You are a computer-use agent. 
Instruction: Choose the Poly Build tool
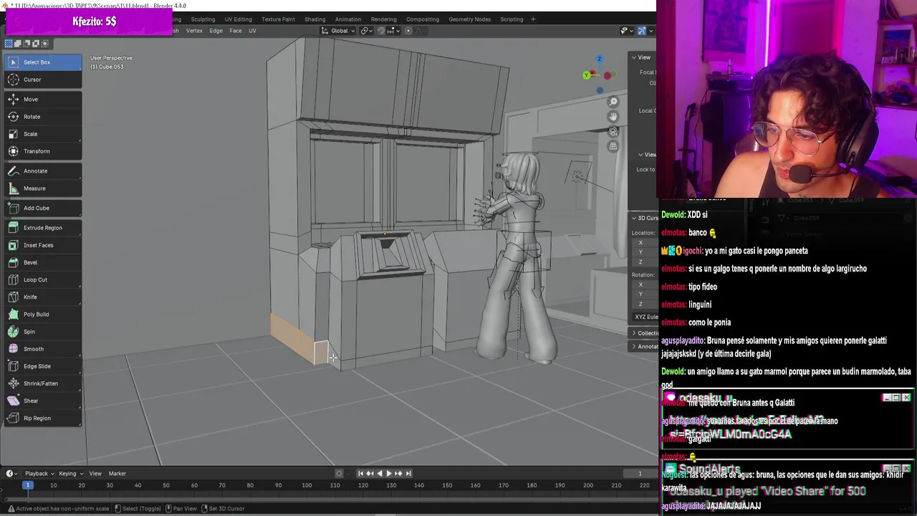[x=42, y=315]
